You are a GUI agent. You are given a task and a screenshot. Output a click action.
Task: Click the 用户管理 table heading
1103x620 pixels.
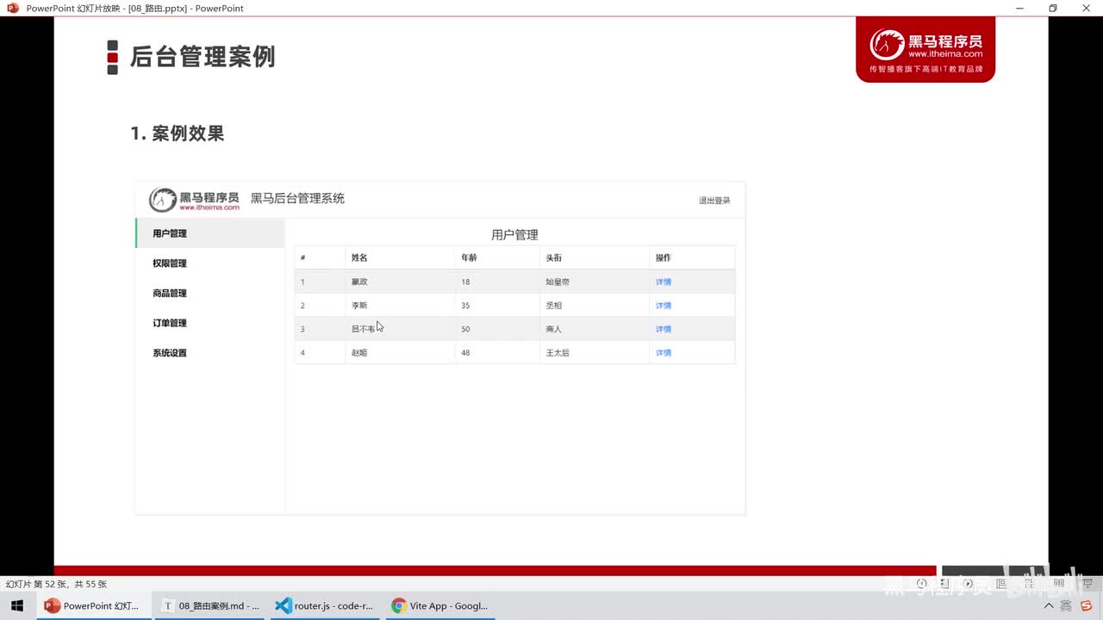pos(514,234)
